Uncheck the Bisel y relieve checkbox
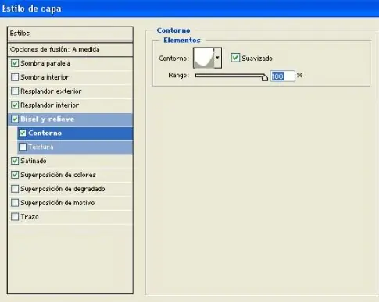 coord(15,119)
